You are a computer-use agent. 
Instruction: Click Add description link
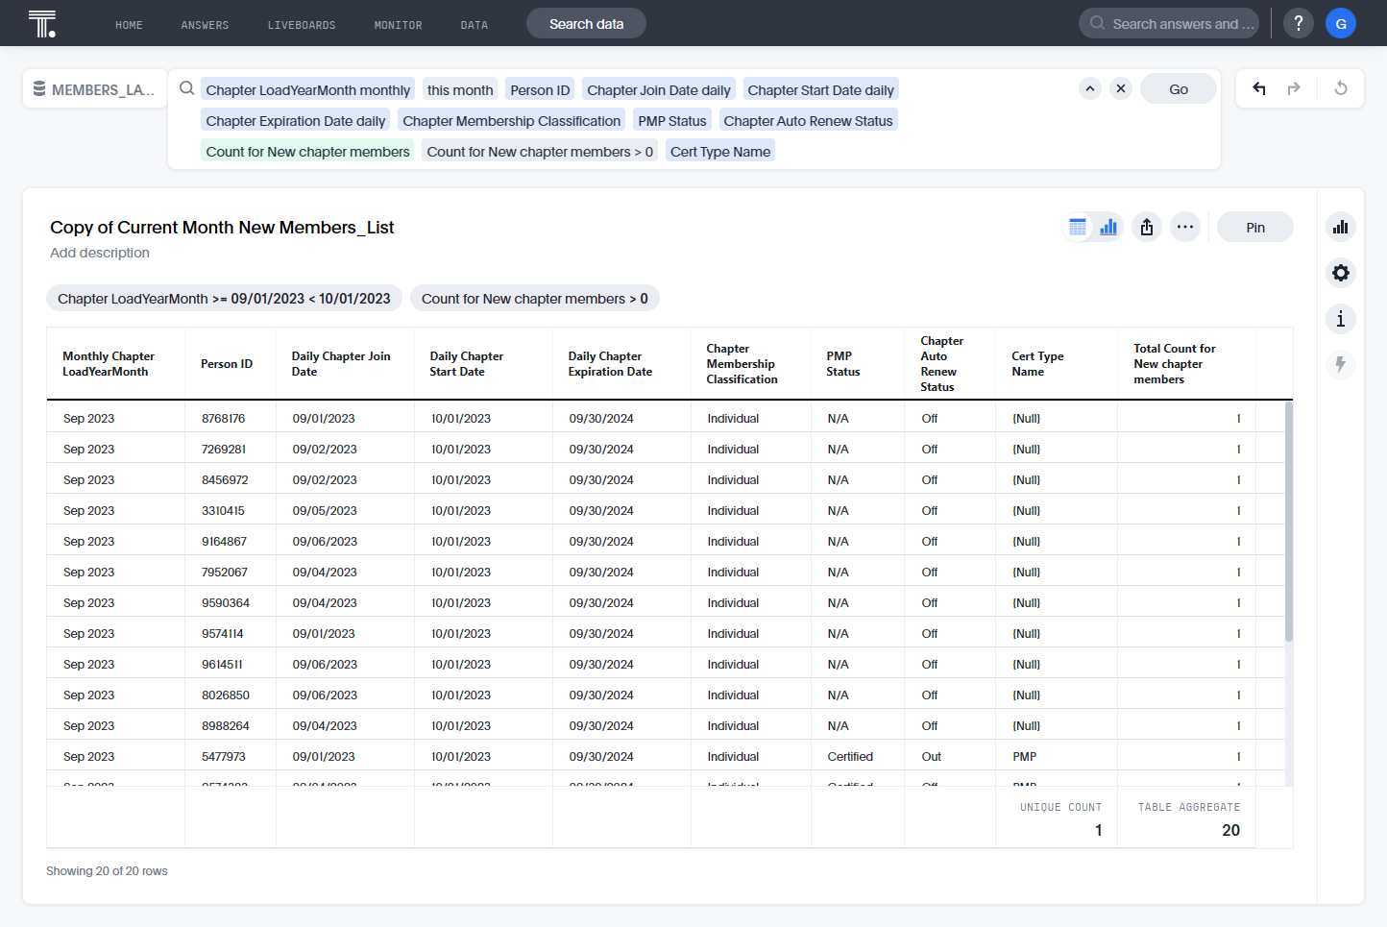click(x=100, y=253)
